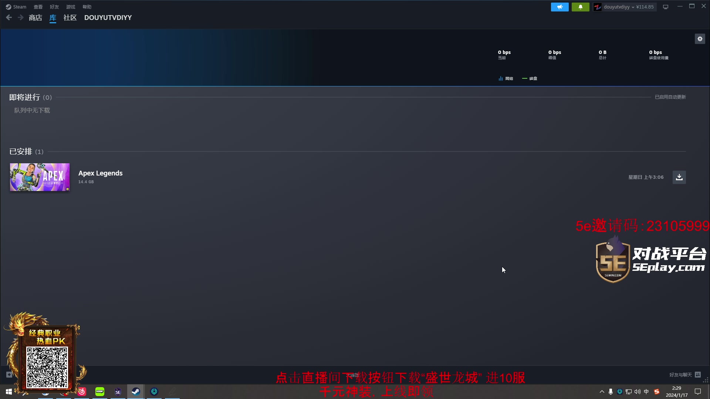The image size is (710, 399).
Task: Click the blue announcements megaphone icon
Action: (x=559, y=7)
